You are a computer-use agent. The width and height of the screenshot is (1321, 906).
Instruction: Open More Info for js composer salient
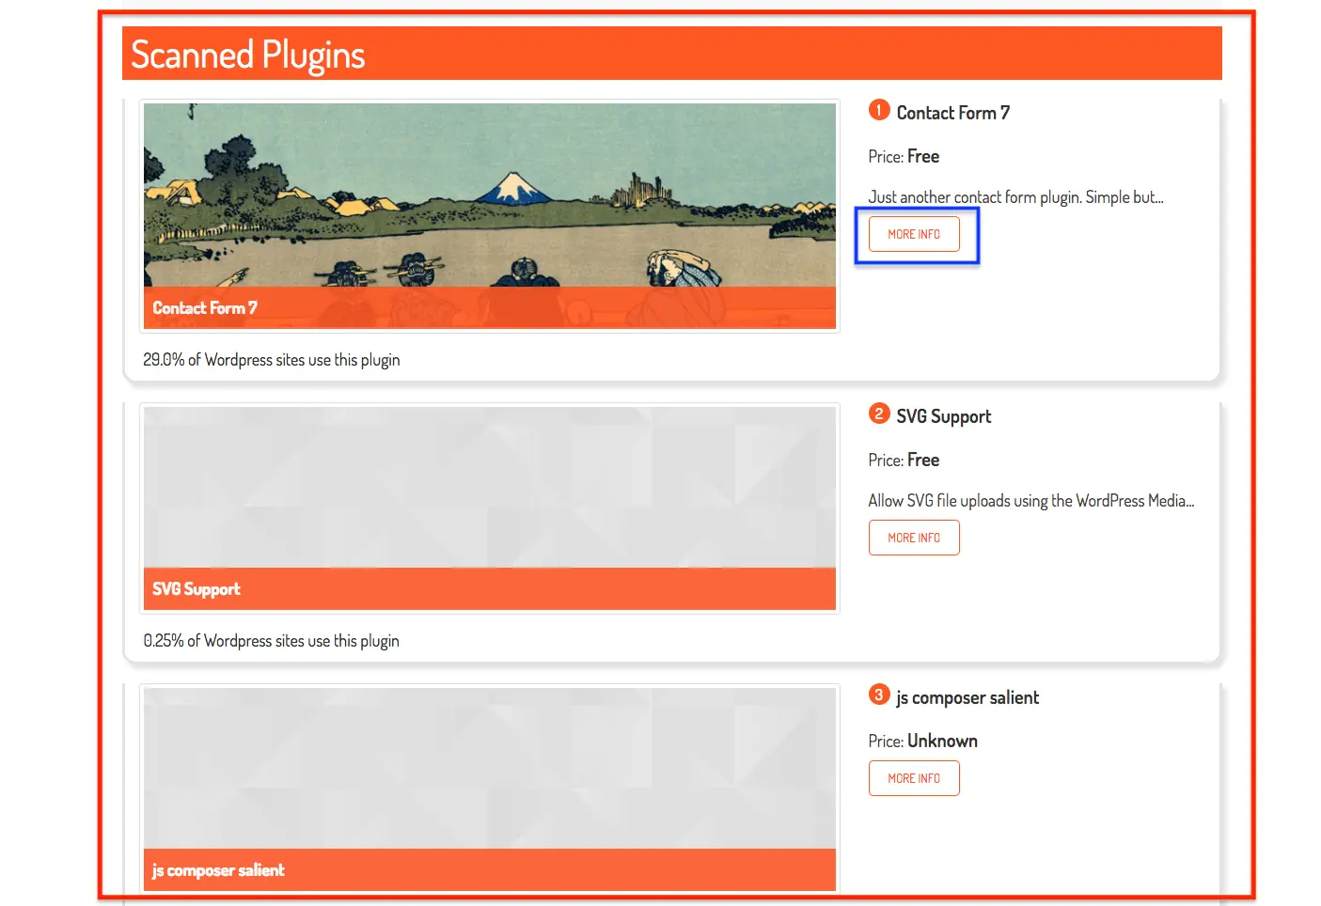(x=914, y=778)
